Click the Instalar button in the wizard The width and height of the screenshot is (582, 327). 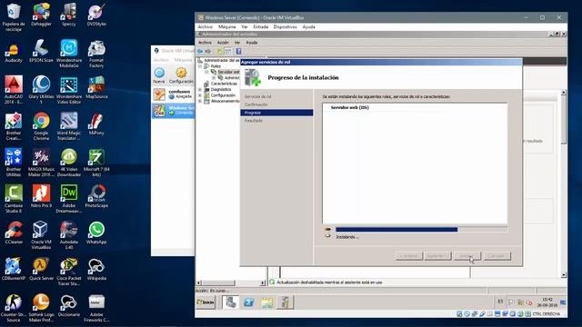[x=467, y=256]
